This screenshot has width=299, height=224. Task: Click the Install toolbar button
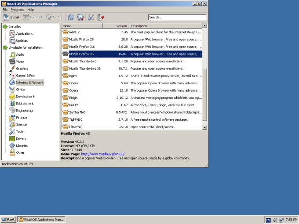tap(11, 17)
